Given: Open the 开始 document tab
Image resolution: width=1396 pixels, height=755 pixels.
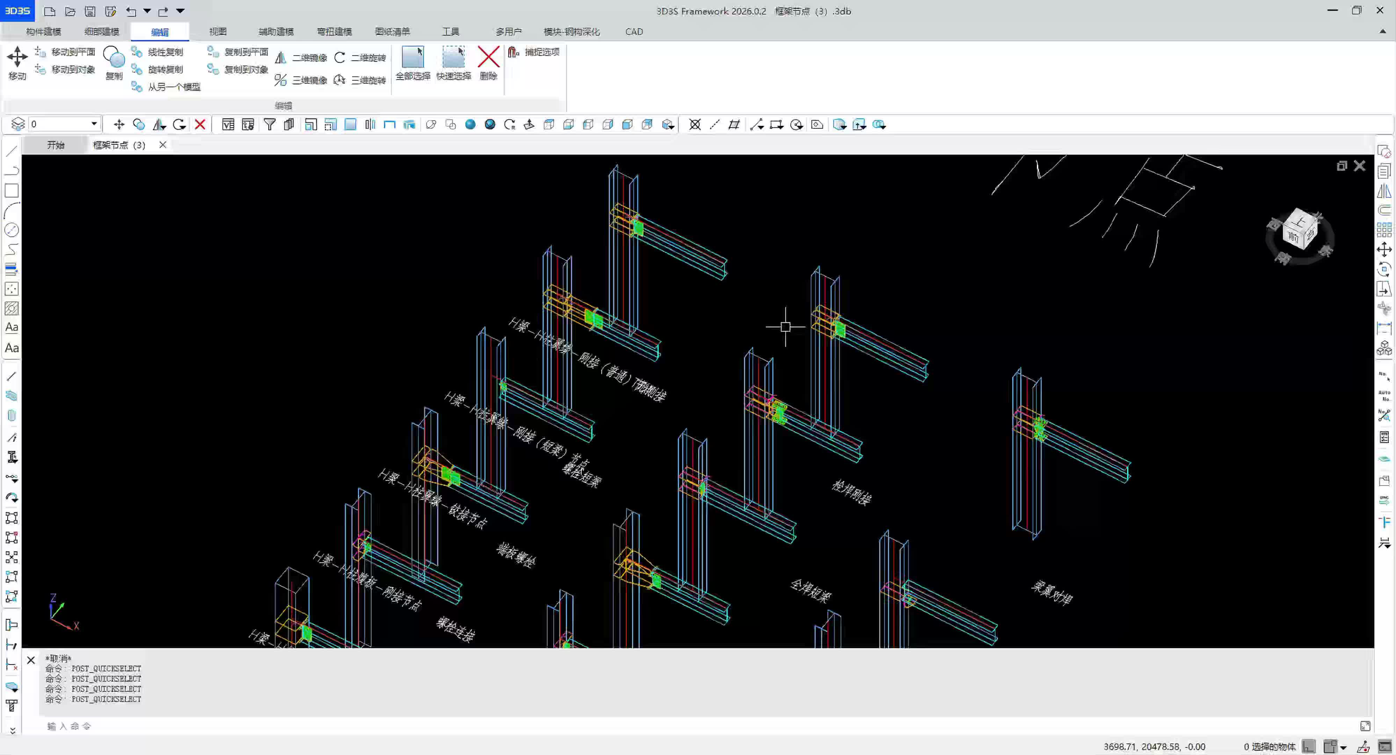Looking at the screenshot, I should [55, 145].
